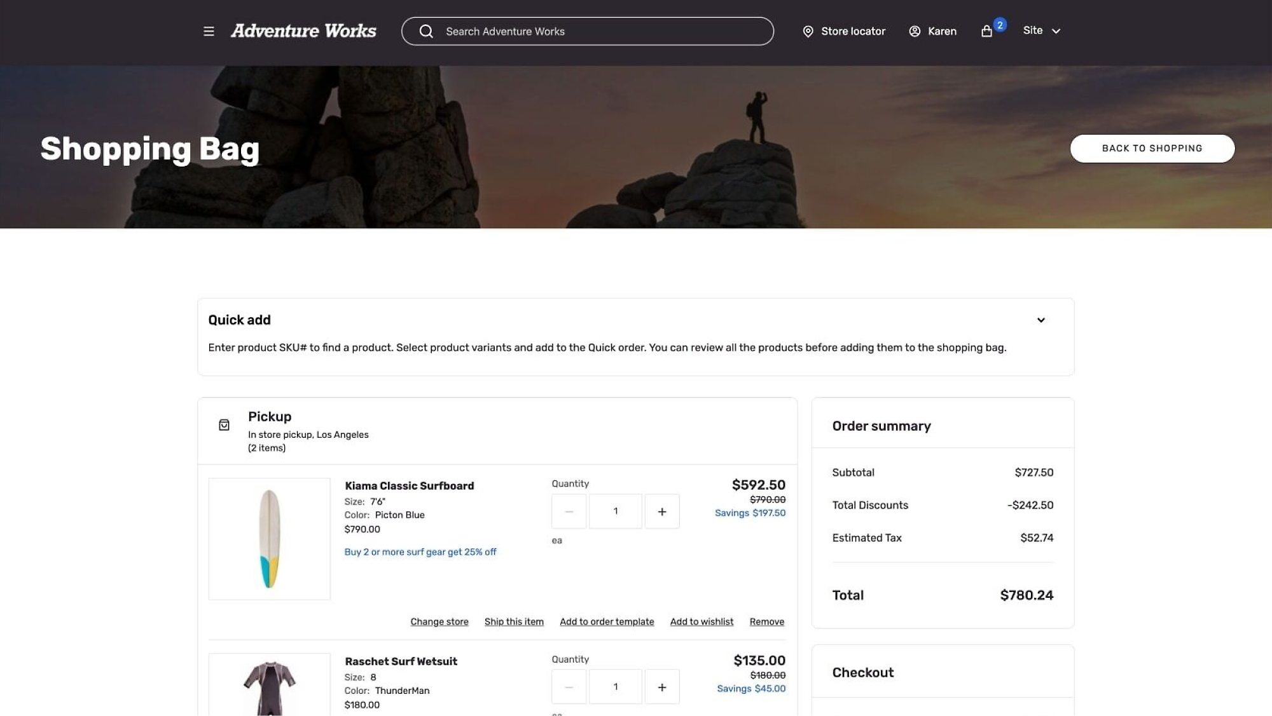Click the hamburger menu icon
The height and width of the screenshot is (716, 1272).
[209, 30]
